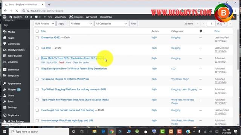Go back with browser back arrow
Viewport: 241px width, 135px height.
5,11
